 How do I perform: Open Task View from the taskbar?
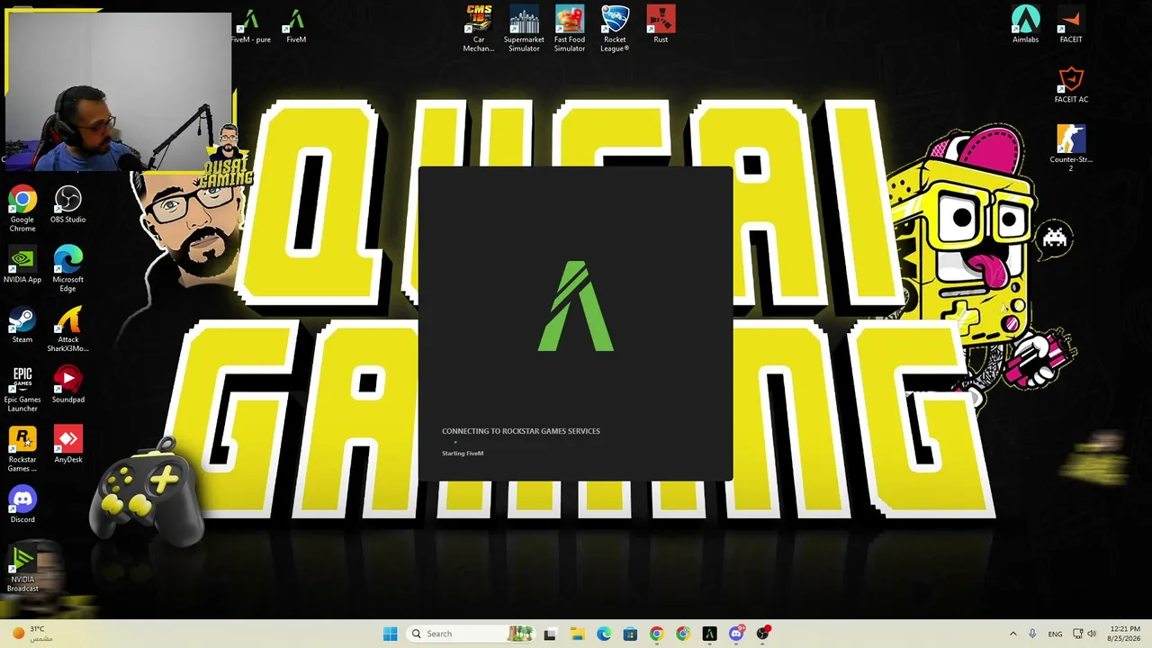(x=550, y=634)
